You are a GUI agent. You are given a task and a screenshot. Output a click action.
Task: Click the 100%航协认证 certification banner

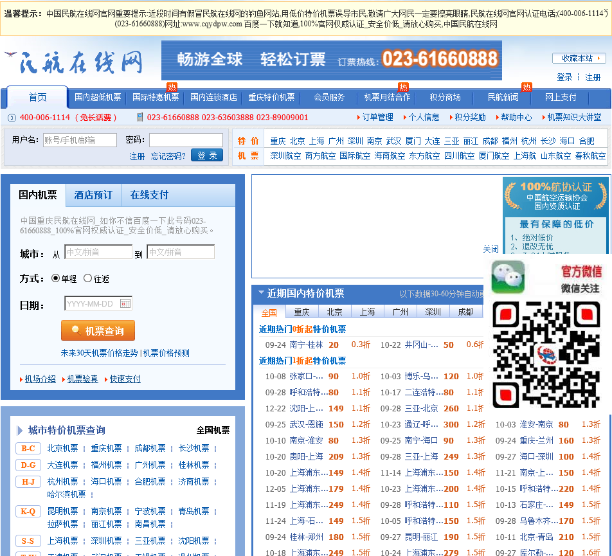(556, 196)
